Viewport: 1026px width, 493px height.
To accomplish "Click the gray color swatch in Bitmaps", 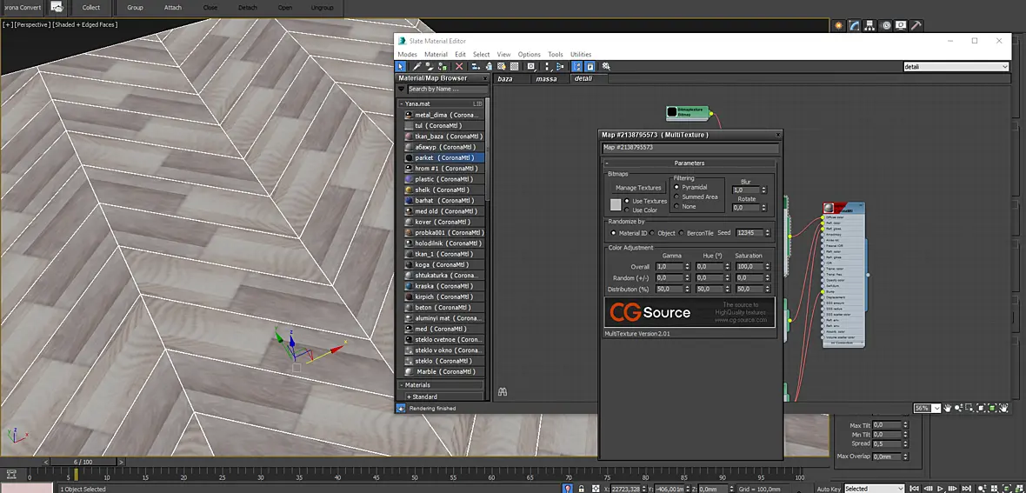I will pos(616,204).
